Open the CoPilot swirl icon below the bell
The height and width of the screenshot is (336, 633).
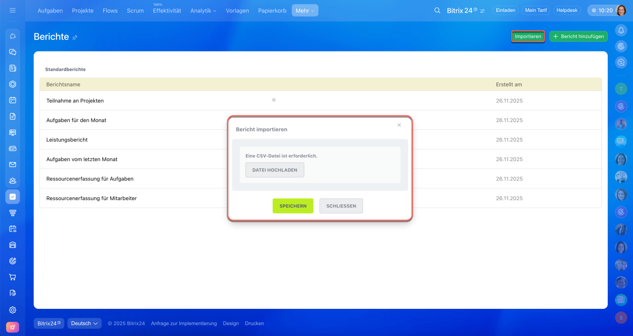(621, 46)
